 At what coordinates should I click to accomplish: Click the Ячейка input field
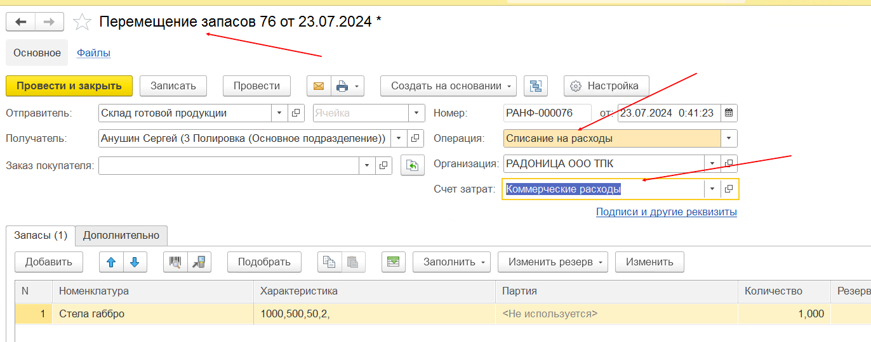coord(361,113)
